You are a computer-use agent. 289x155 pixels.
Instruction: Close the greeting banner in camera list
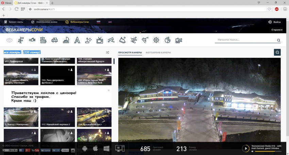pyautogui.click(x=108, y=90)
